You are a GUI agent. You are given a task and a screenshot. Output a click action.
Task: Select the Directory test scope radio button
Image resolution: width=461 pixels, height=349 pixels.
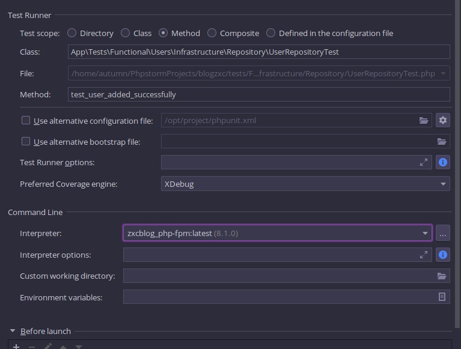pyautogui.click(x=72, y=33)
